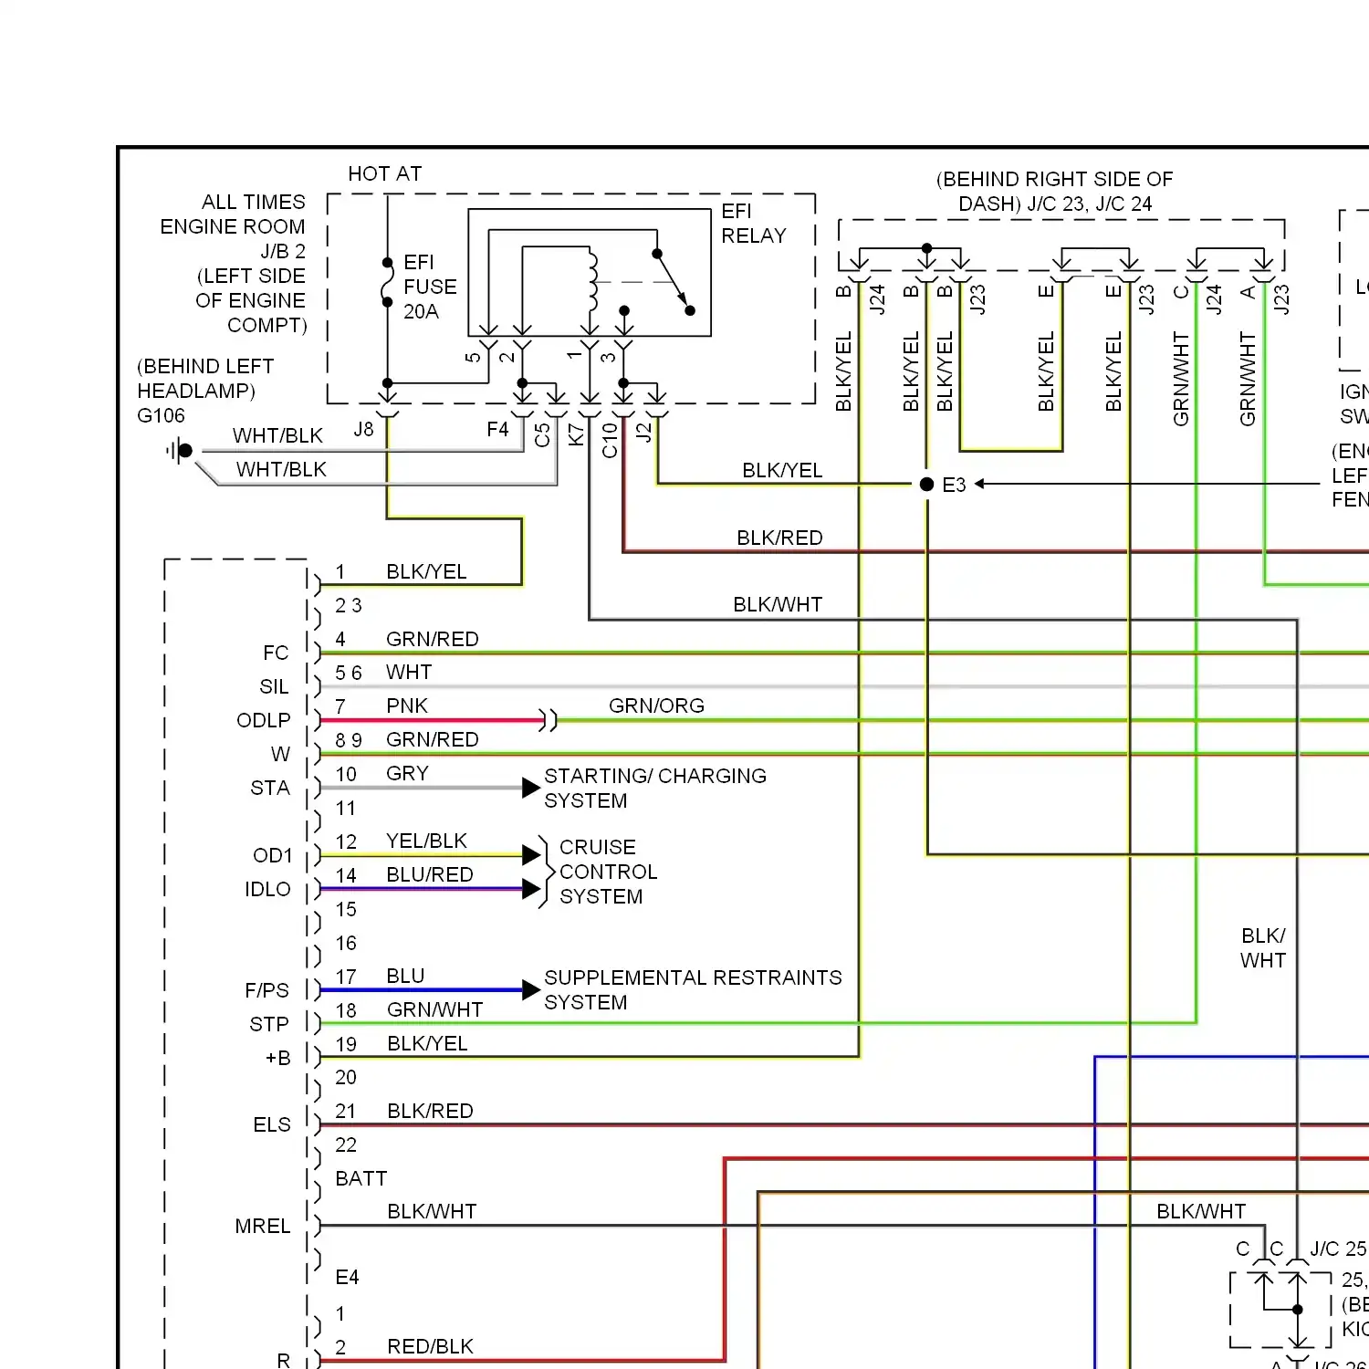This screenshot has height=1369, width=1369.
Task: Click the E3 splice point dot
Action: [x=926, y=485]
